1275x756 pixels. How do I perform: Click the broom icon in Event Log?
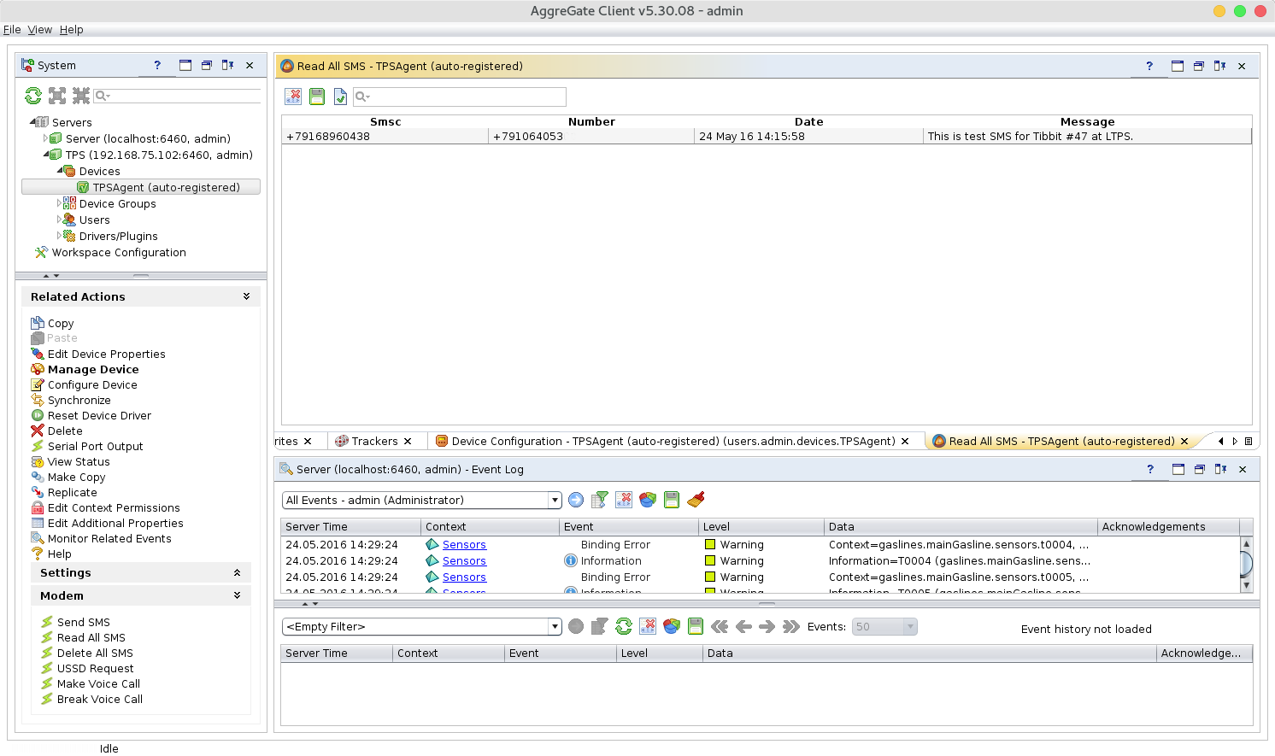coord(696,500)
